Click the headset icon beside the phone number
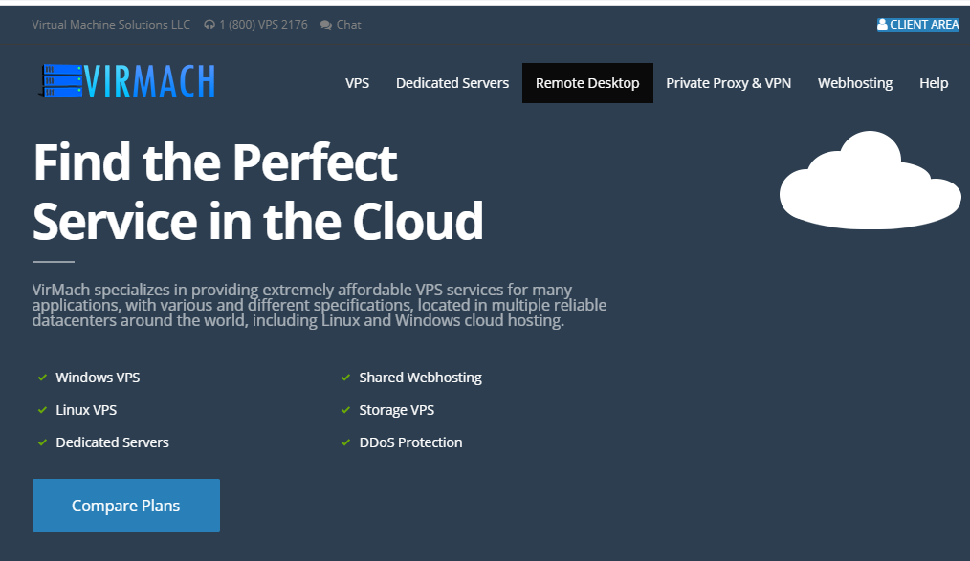Image resolution: width=970 pixels, height=561 pixels. coord(209,25)
